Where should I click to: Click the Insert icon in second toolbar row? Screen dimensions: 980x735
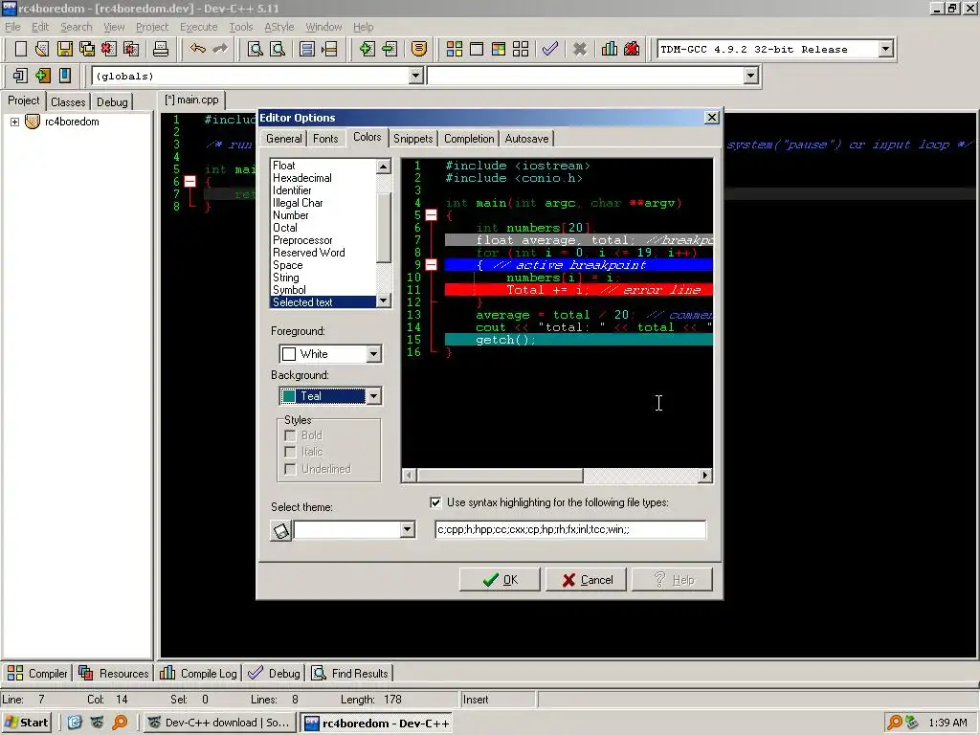[x=20, y=76]
